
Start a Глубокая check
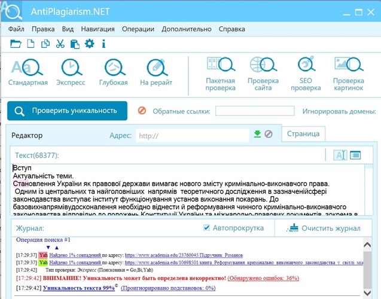pyautogui.click(x=114, y=72)
